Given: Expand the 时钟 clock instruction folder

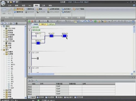Looking at the screenshot, I should point(4,90).
